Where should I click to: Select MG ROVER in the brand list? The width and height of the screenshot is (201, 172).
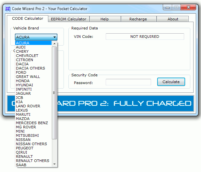(x=33, y=127)
